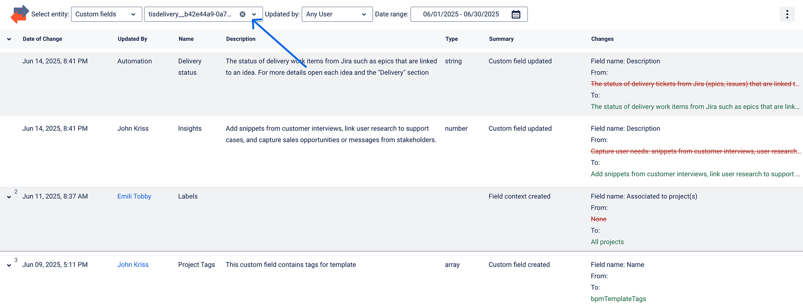Click the date range input field
803x306 pixels.
[x=460, y=14]
